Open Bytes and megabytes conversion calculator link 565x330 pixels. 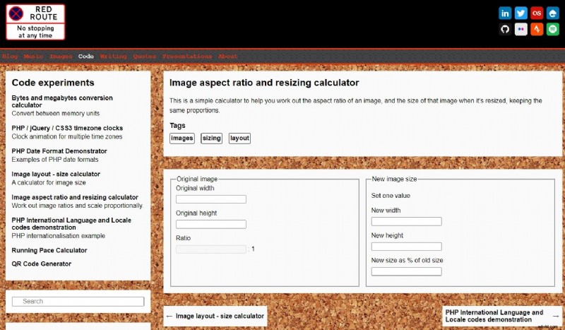62,101
